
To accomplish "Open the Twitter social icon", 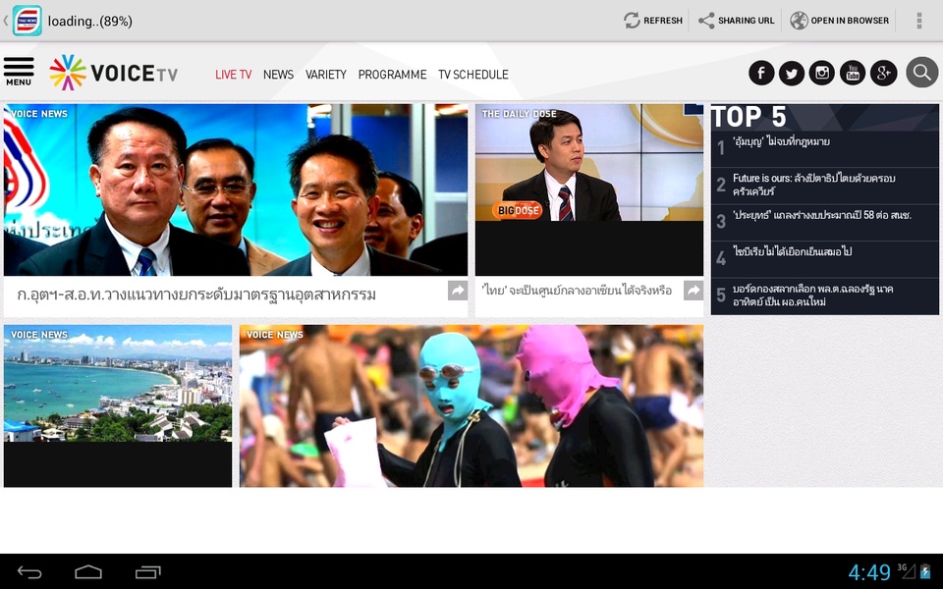I will [792, 73].
